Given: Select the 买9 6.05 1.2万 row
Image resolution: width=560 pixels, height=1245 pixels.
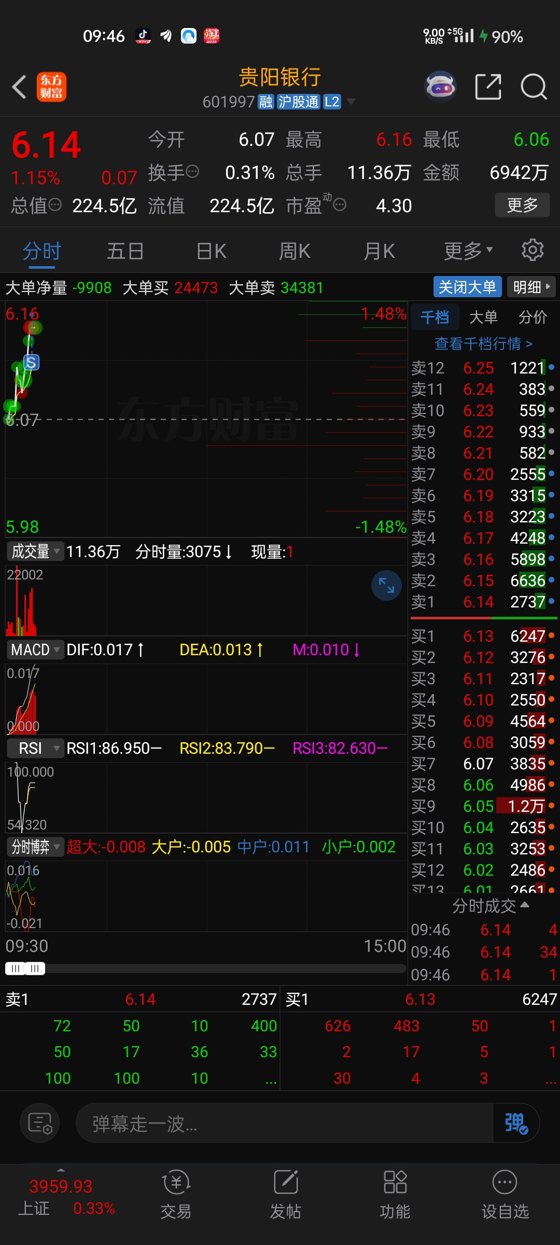Looking at the screenshot, I should pyautogui.click(x=483, y=806).
